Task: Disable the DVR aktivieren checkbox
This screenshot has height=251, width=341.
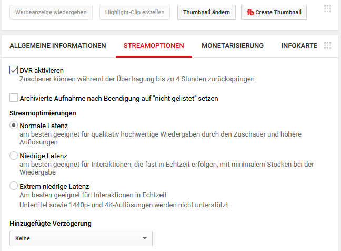Action: pyautogui.click(x=14, y=70)
